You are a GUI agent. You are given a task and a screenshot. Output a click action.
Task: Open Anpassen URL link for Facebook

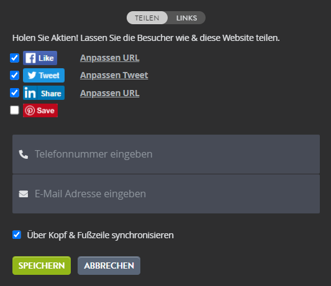click(110, 58)
